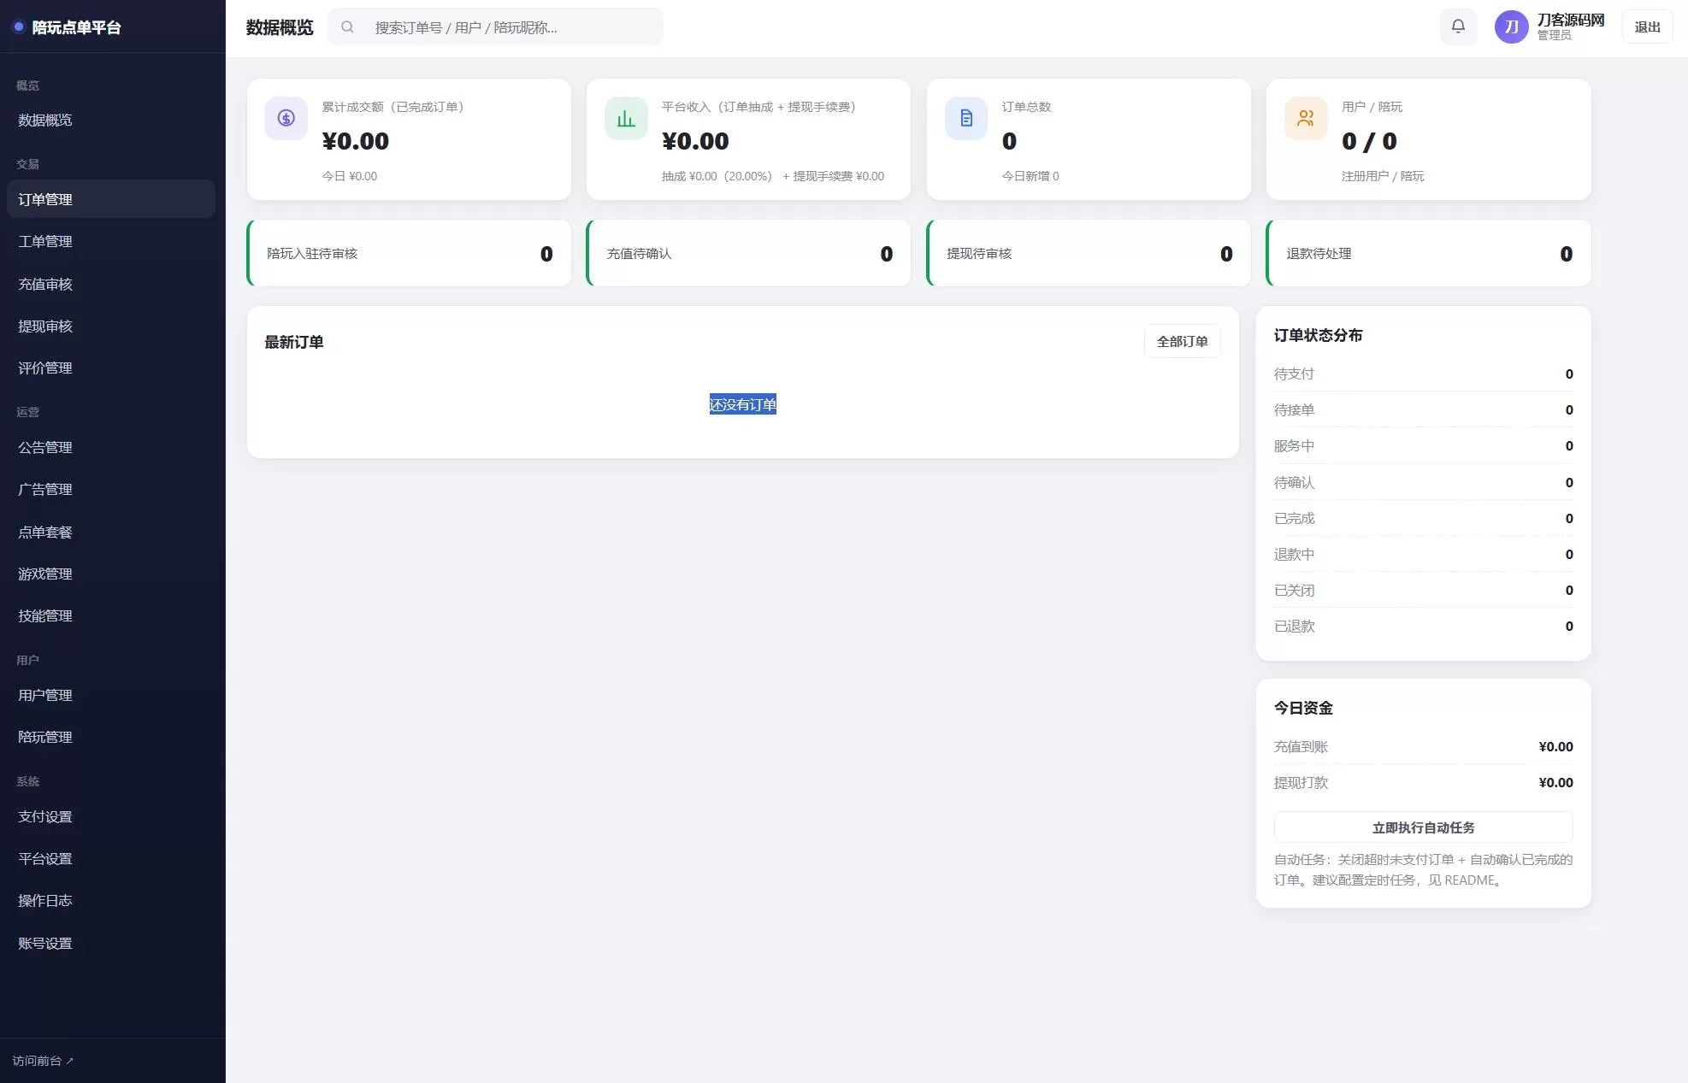Click the 陪玩点单平台 logo dot
1688x1083 pixels.
tap(18, 26)
